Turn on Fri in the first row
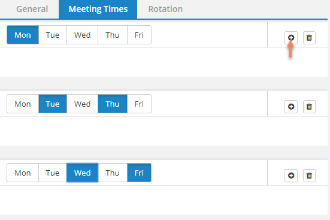This screenshot has width=330, height=220. coord(139,35)
